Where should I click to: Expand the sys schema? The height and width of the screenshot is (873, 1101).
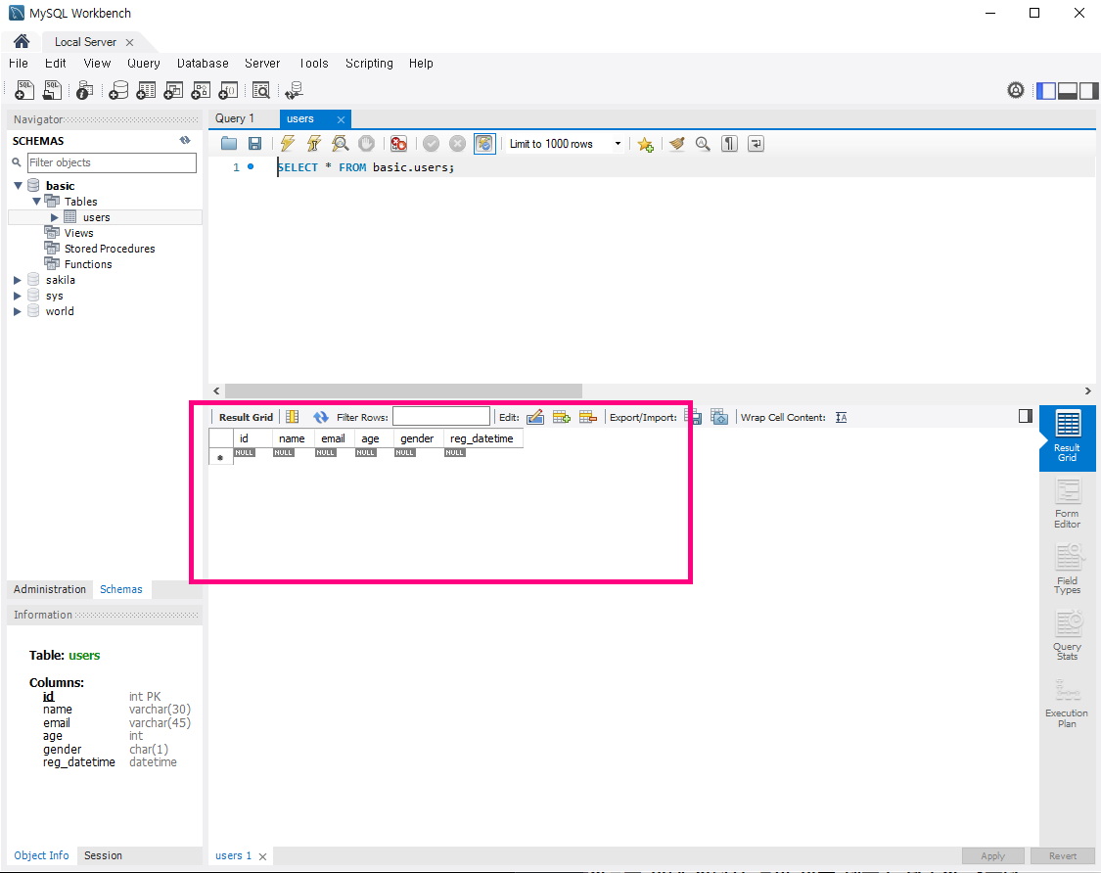pyautogui.click(x=18, y=296)
